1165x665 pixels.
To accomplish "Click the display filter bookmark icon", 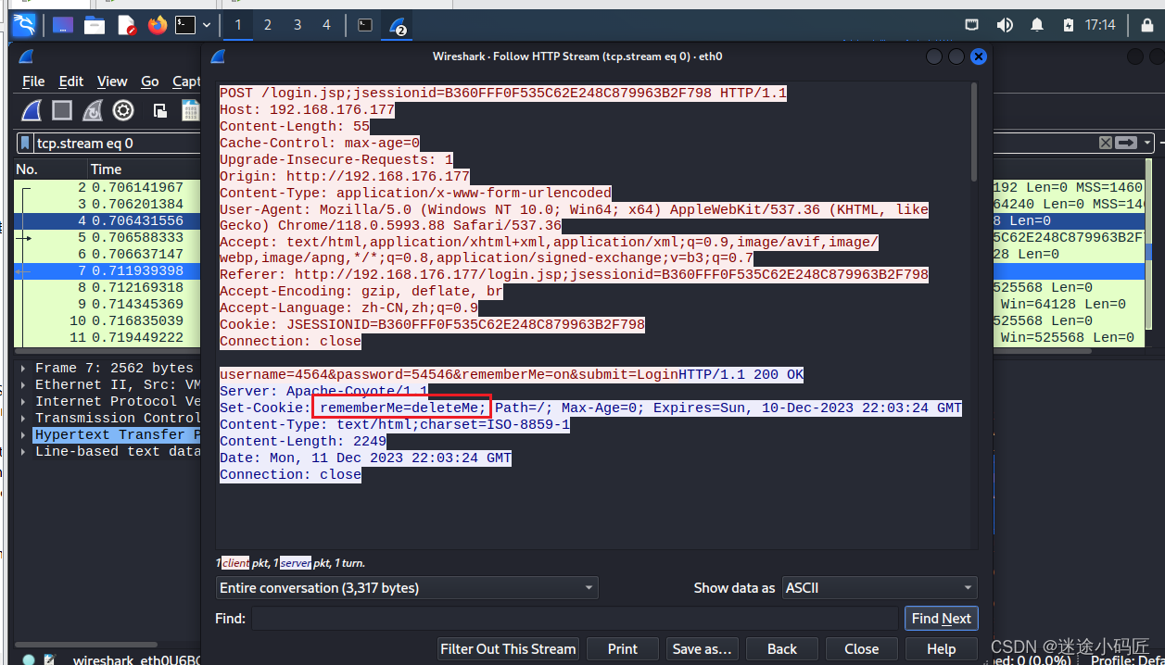I will pyautogui.click(x=26, y=143).
